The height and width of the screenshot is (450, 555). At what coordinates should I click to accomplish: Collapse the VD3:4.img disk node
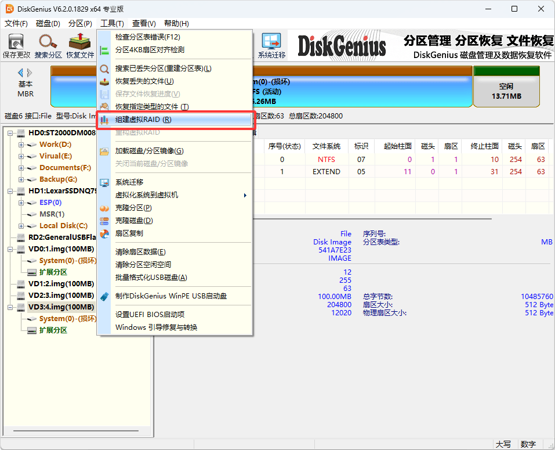[10, 307]
